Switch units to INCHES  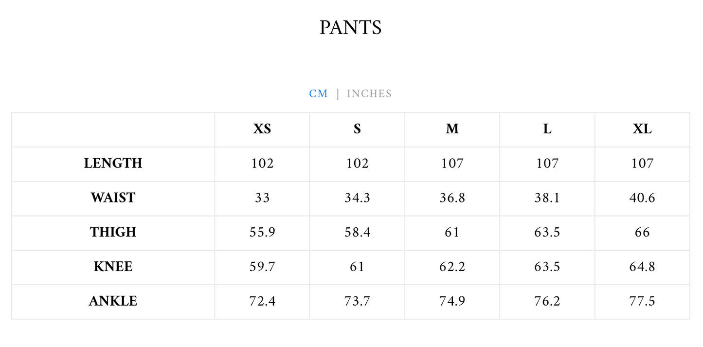pos(369,93)
